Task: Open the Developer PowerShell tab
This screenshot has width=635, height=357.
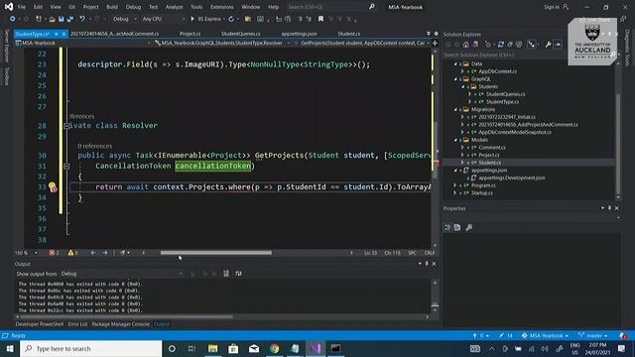Action: pyautogui.click(x=40, y=324)
